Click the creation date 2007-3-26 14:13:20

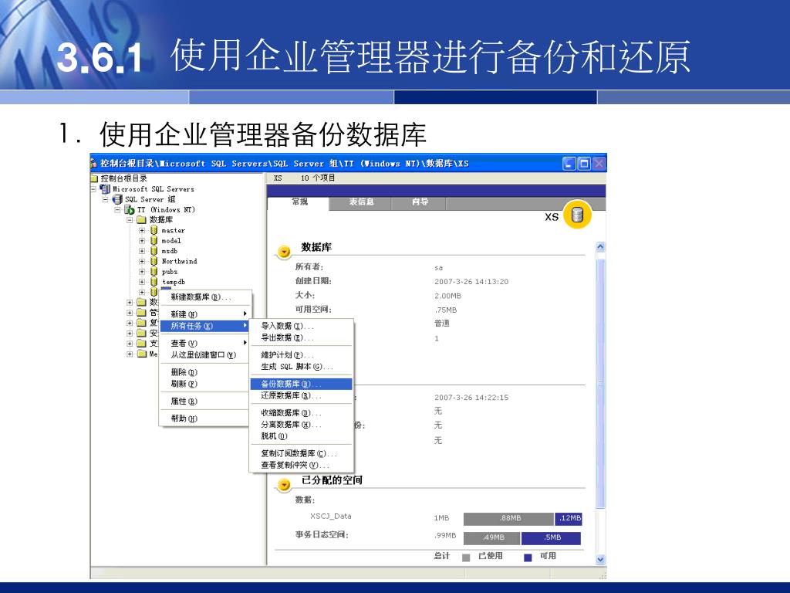[x=471, y=282]
